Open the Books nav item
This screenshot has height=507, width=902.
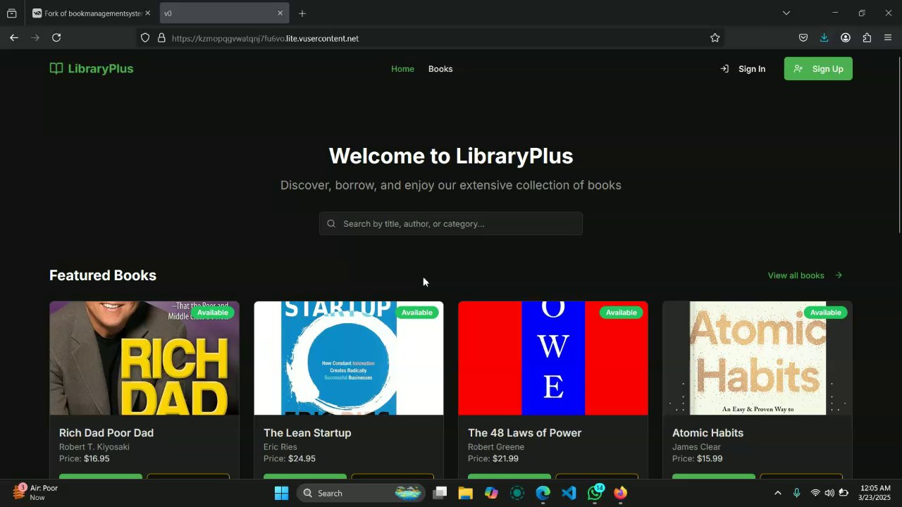[440, 69]
